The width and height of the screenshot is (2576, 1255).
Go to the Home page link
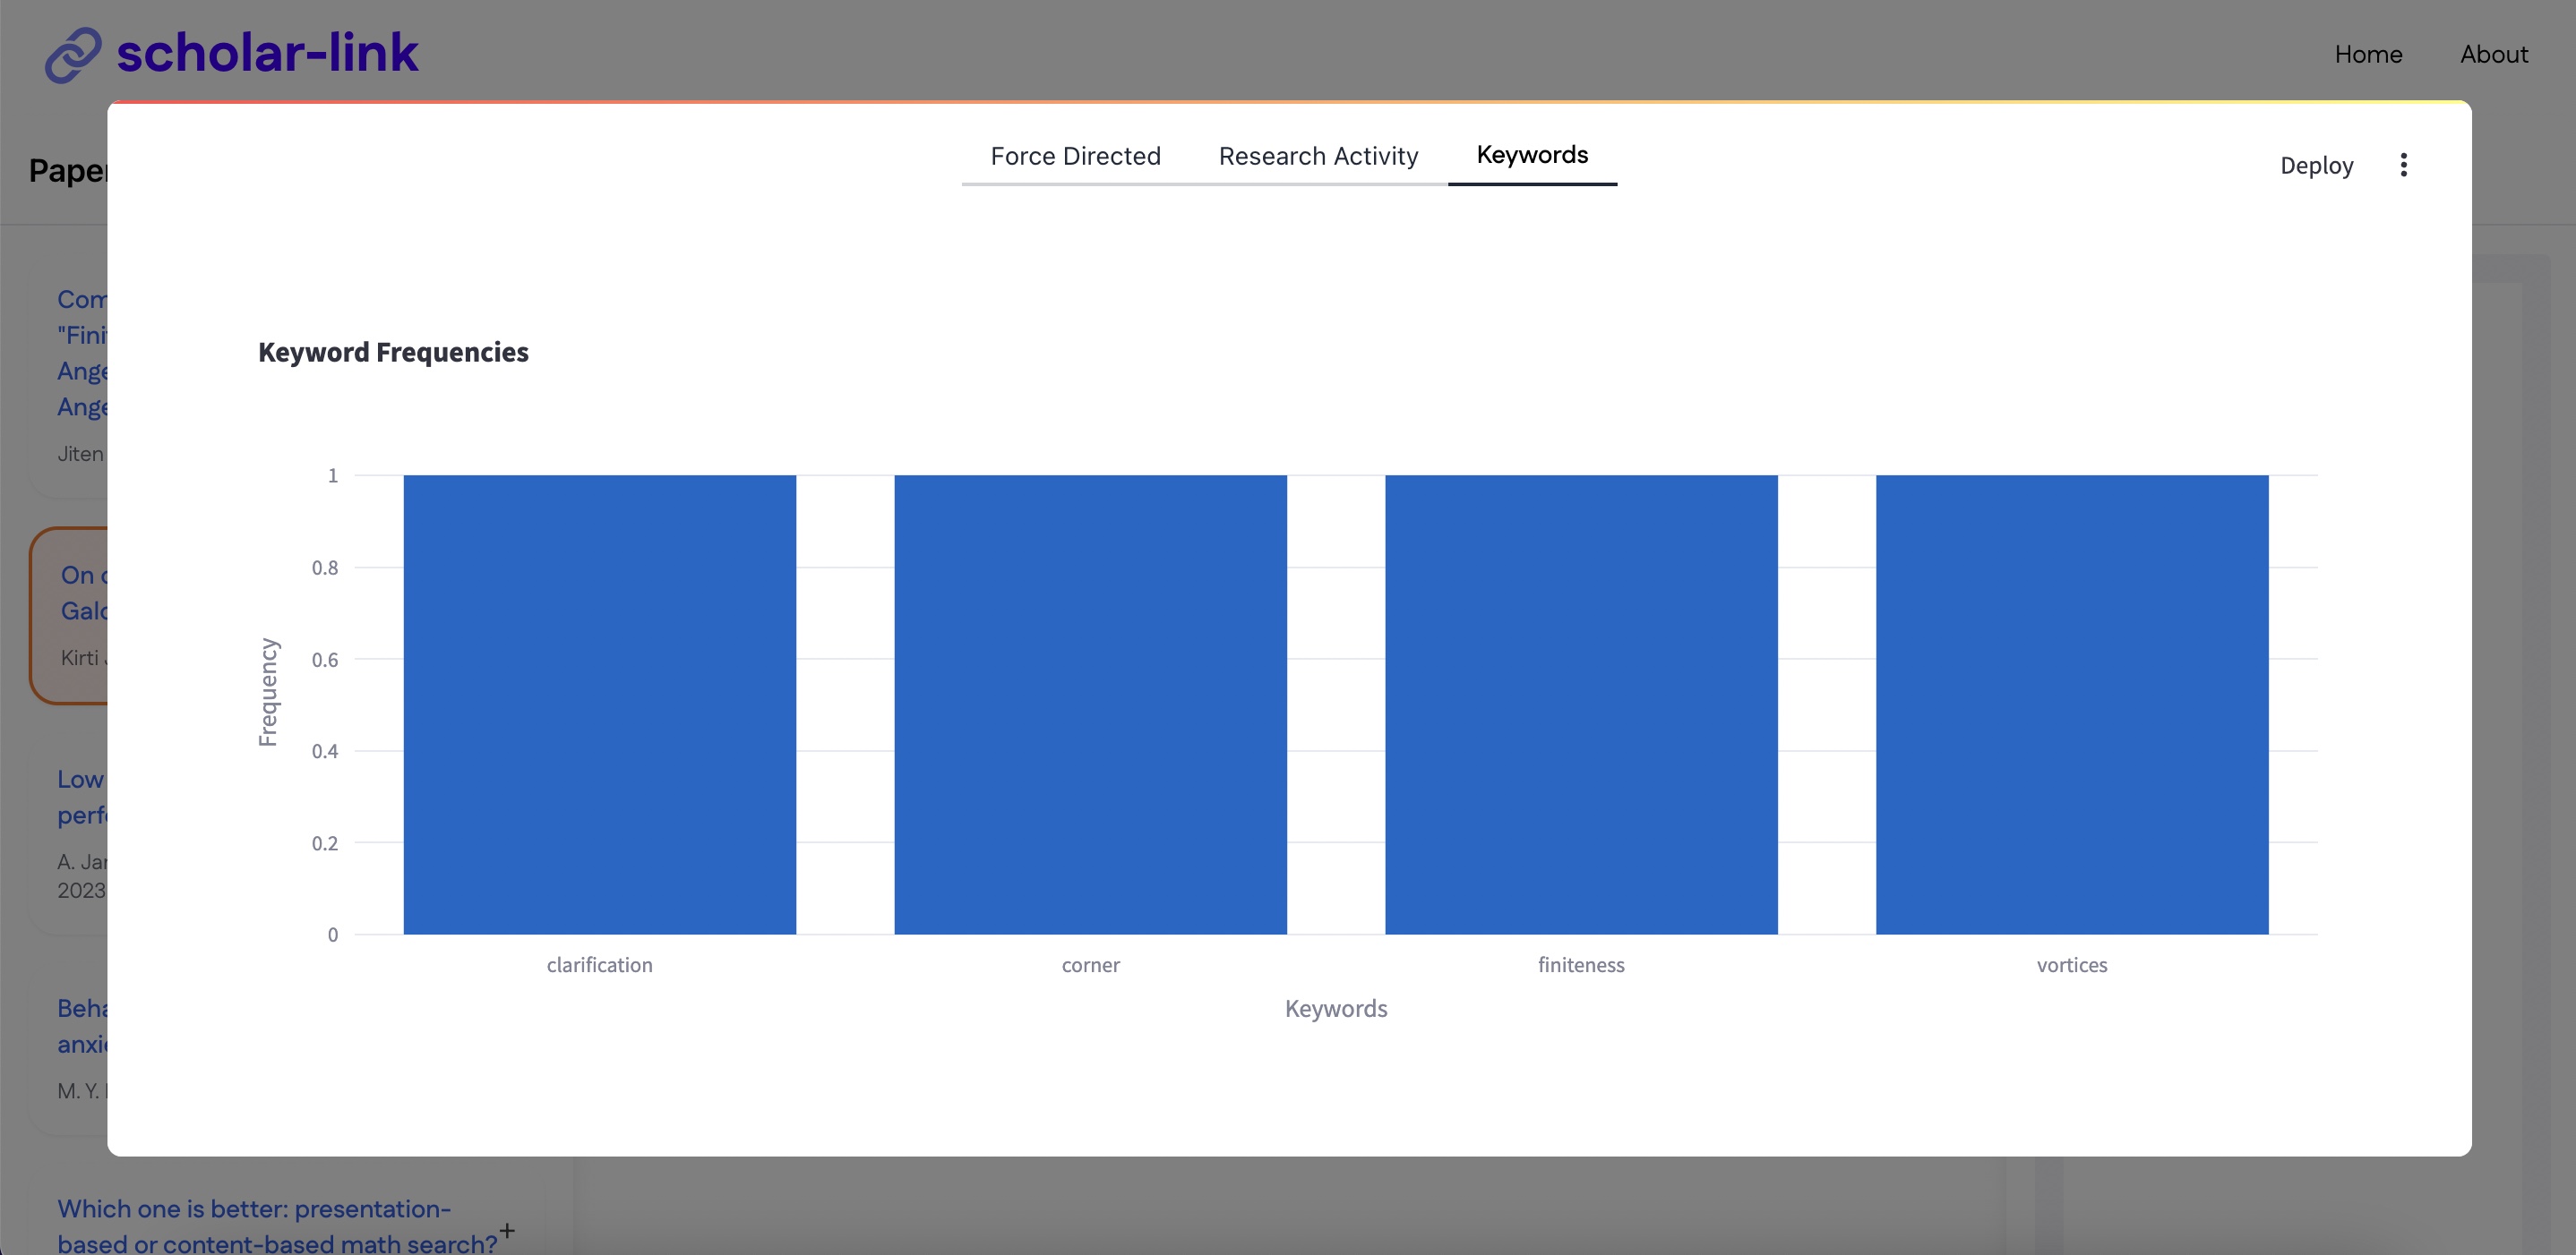[2367, 54]
